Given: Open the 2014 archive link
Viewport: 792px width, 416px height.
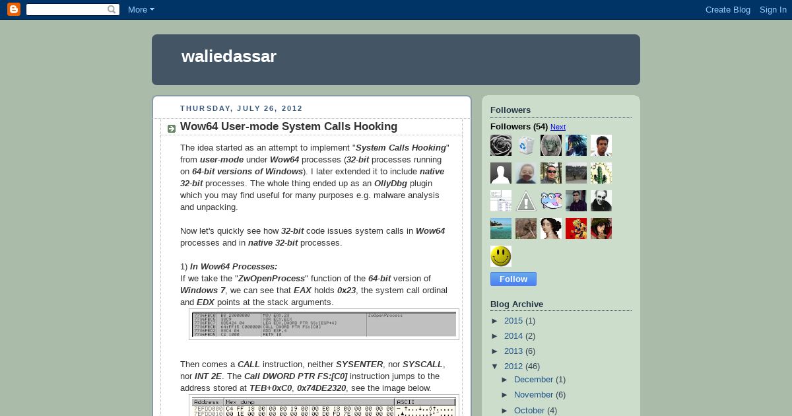Looking at the screenshot, I should click(x=513, y=336).
